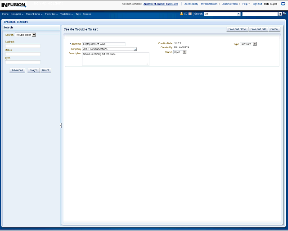Open the Company dropdown list

(135, 49)
